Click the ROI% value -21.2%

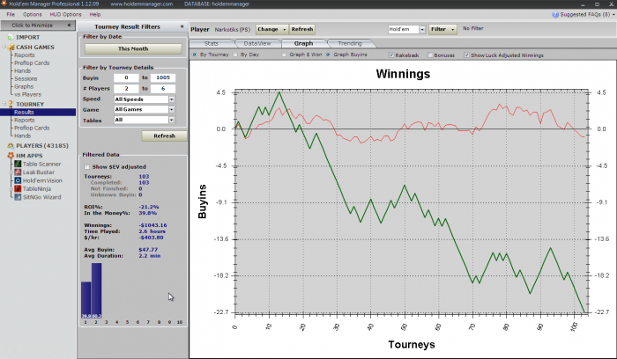click(x=149, y=207)
